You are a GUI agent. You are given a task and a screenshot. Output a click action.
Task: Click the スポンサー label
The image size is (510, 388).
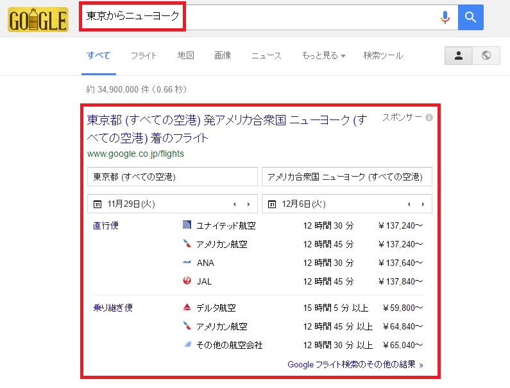(402, 118)
